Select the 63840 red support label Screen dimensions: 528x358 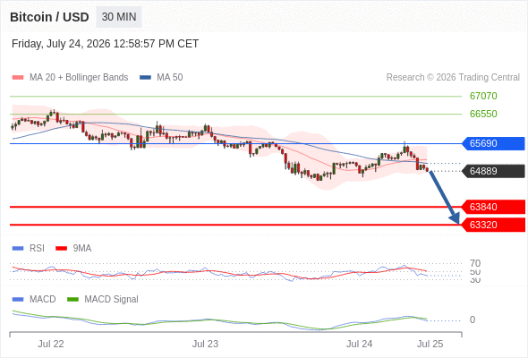(492, 207)
